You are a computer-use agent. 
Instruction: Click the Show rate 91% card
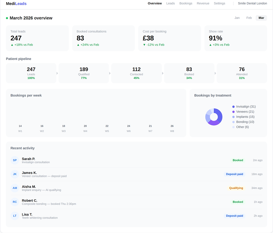click(236, 38)
